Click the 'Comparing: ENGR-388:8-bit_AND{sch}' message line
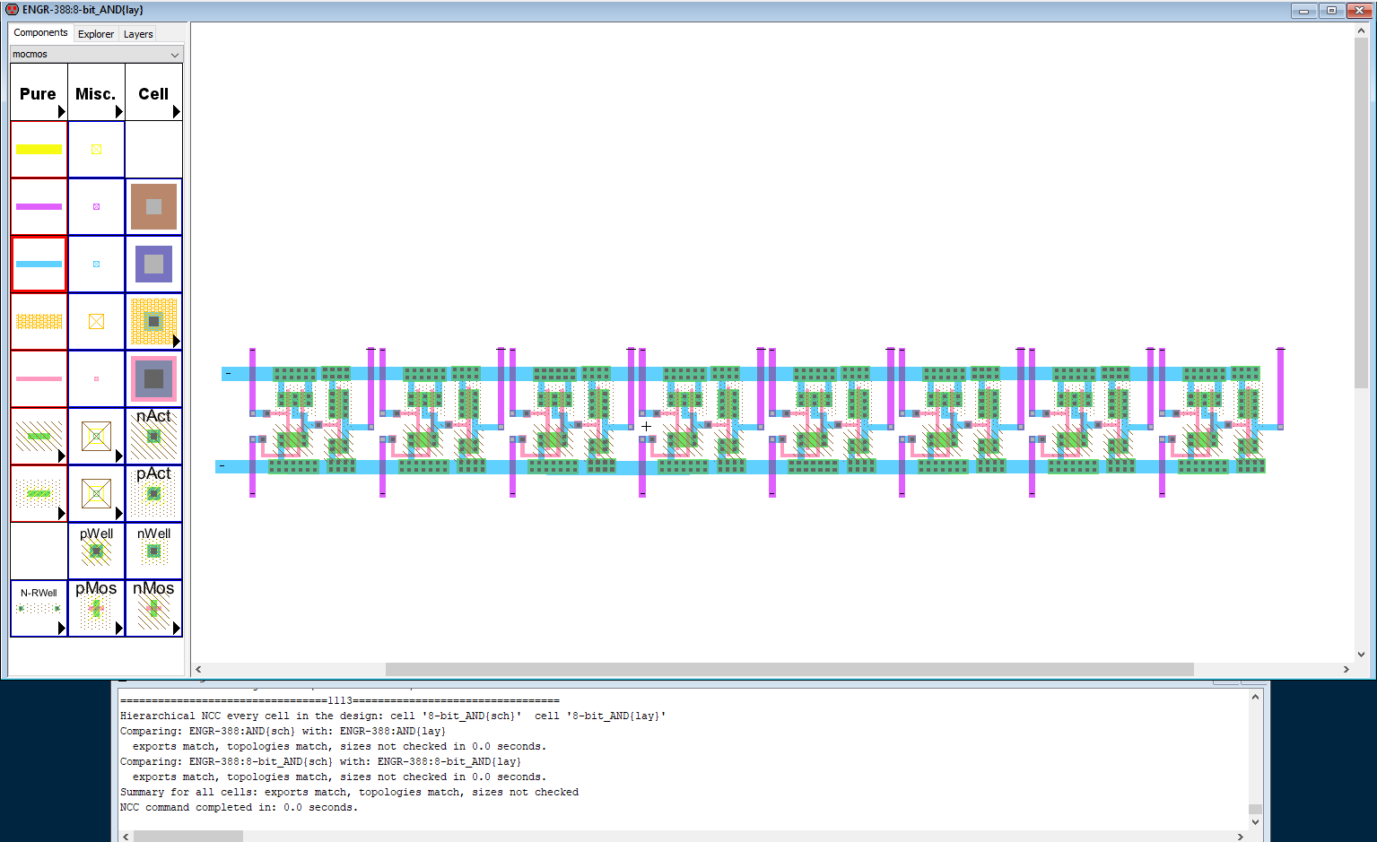 click(x=320, y=761)
